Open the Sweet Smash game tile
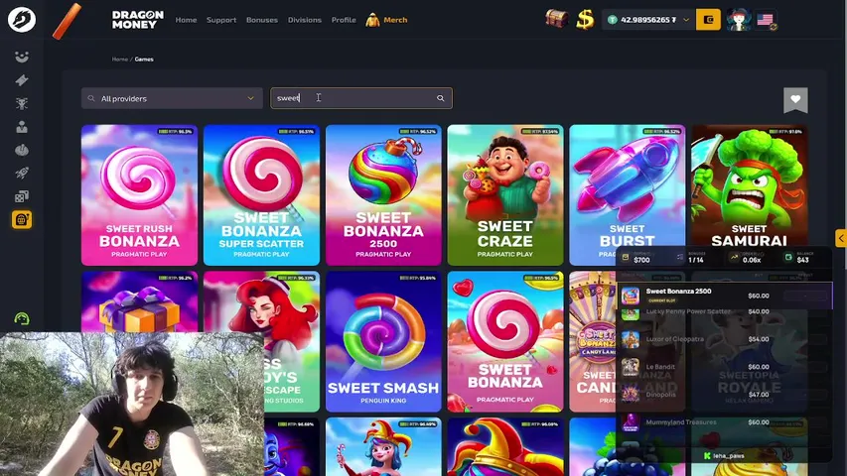The height and width of the screenshot is (476, 847). tap(383, 341)
